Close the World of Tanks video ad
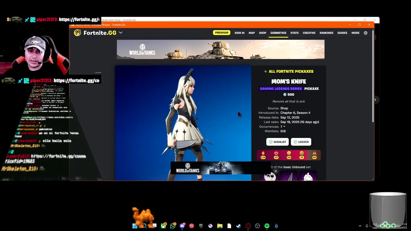Screen dimensions: 411x231 pyautogui.click(x=275, y=171)
